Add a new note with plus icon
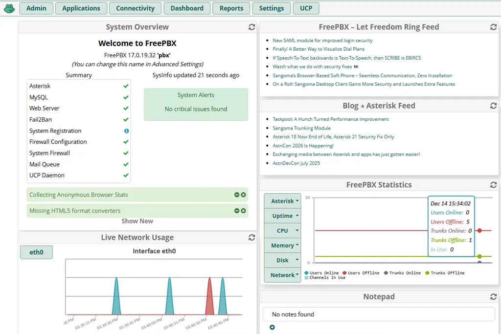The width and height of the screenshot is (501, 334). click(x=272, y=327)
